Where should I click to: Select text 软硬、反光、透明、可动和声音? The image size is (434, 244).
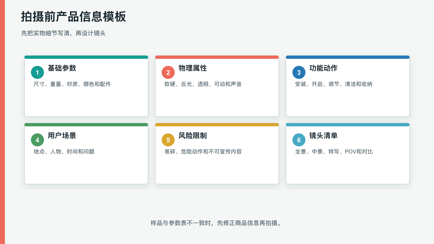click(203, 84)
